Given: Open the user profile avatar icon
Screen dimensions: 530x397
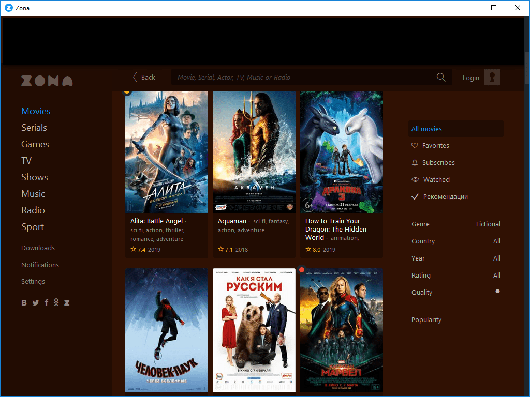Looking at the screenshot, I should click(492, 77).
